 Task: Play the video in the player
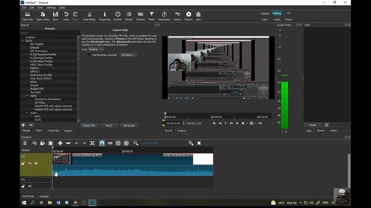(225, 123)
